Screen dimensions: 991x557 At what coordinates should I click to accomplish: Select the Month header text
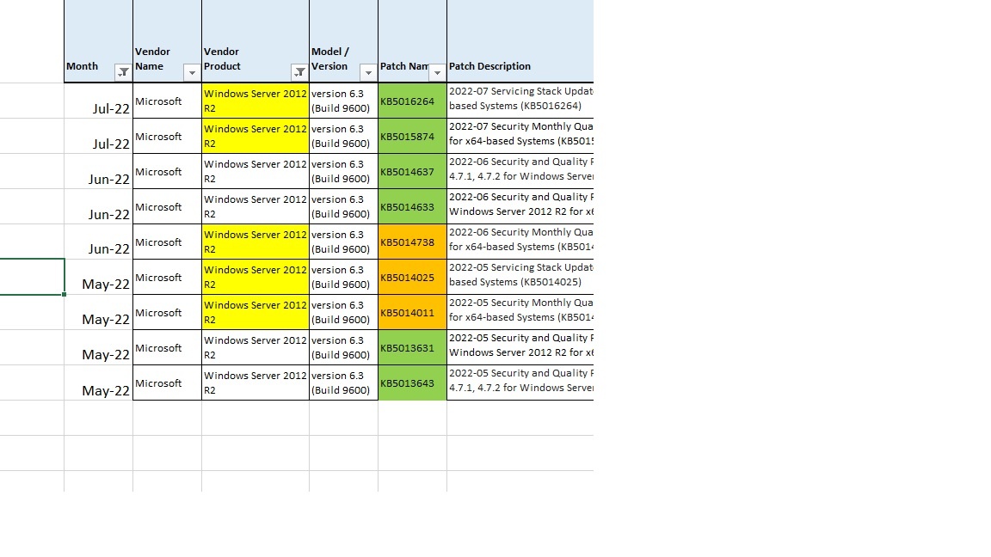click(83, 66)
